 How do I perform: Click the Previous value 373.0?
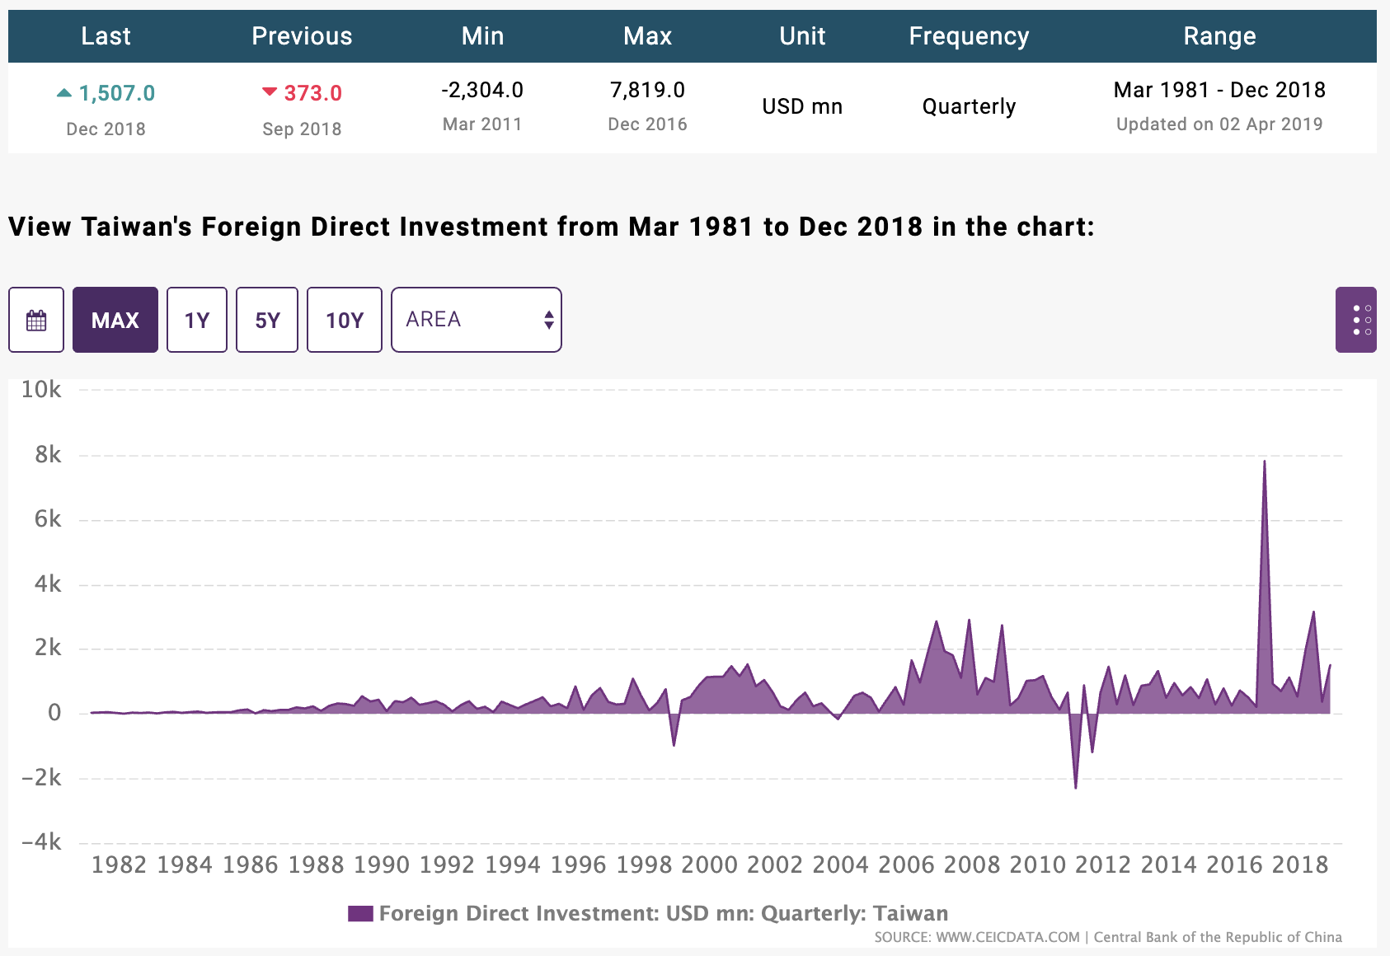click(x=313, y=93)
